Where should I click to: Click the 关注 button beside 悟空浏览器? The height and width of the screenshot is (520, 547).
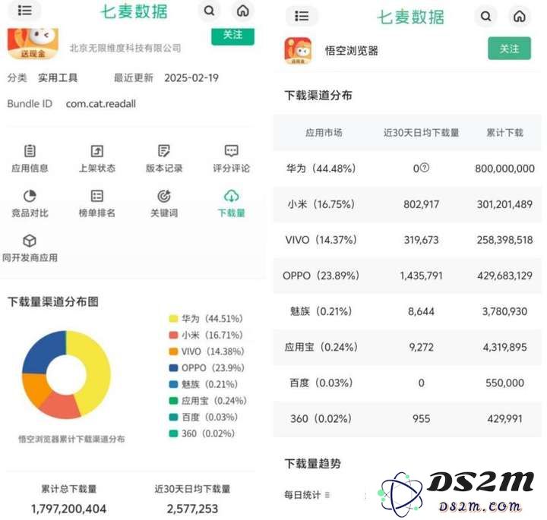pos(509,49)
